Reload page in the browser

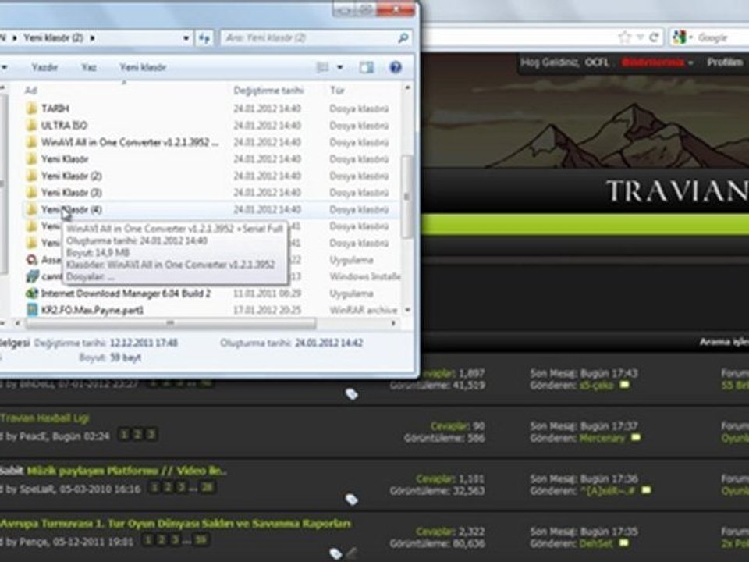[x=654, y=37]
